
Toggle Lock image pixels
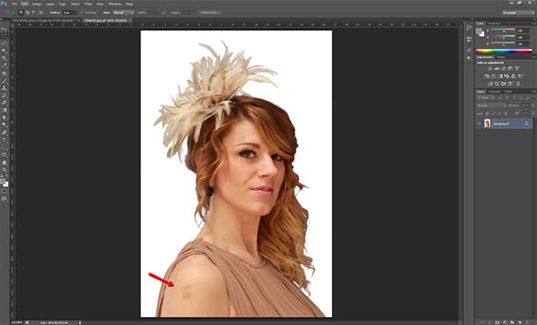(x=493, y=113)
